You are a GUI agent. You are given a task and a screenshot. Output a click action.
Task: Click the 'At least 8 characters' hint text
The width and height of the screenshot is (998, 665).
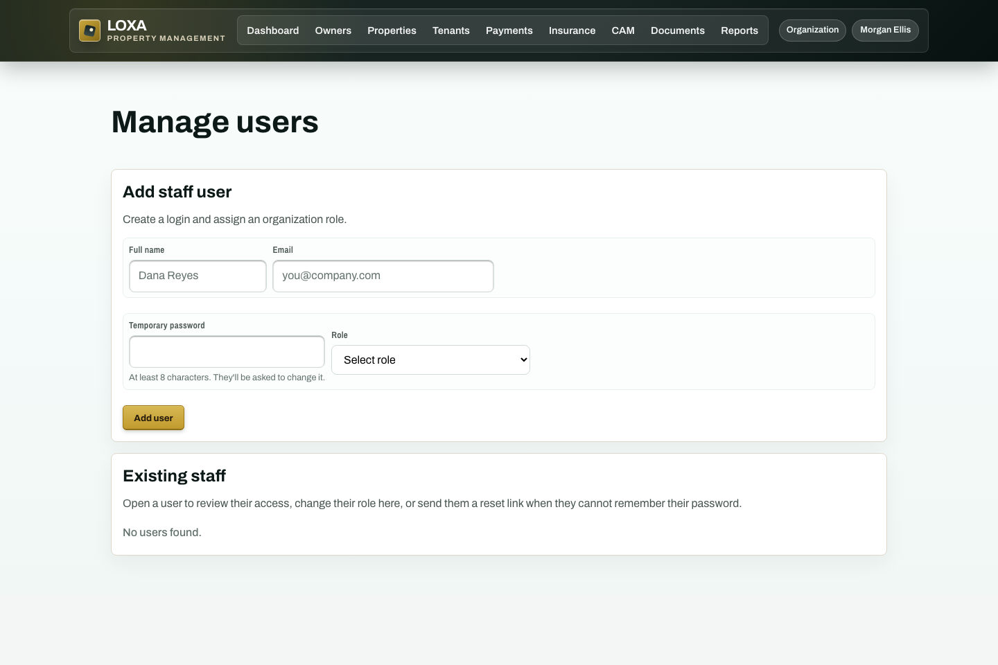click(227, 378)
